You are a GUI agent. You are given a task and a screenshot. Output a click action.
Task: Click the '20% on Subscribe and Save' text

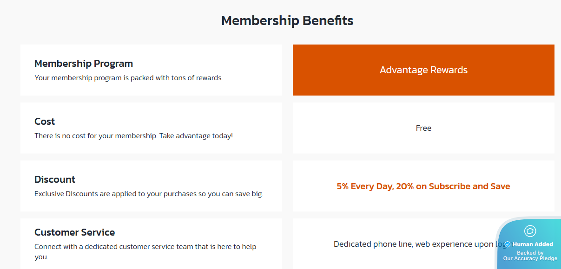453,186
